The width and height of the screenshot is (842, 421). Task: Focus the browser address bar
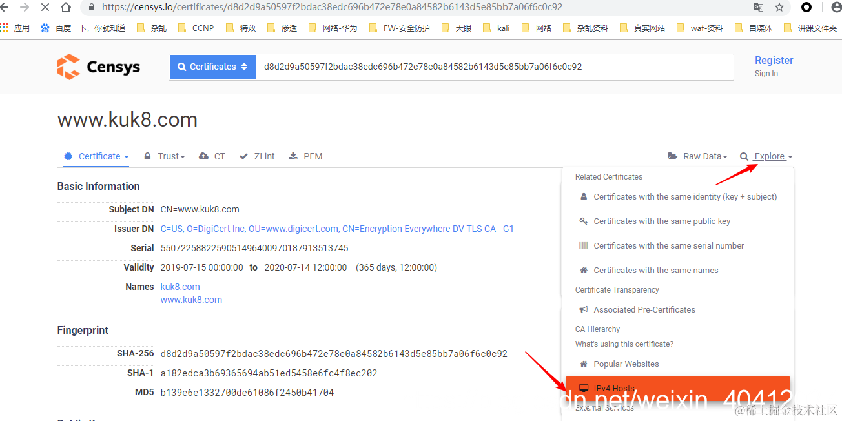tap(413, 7)
